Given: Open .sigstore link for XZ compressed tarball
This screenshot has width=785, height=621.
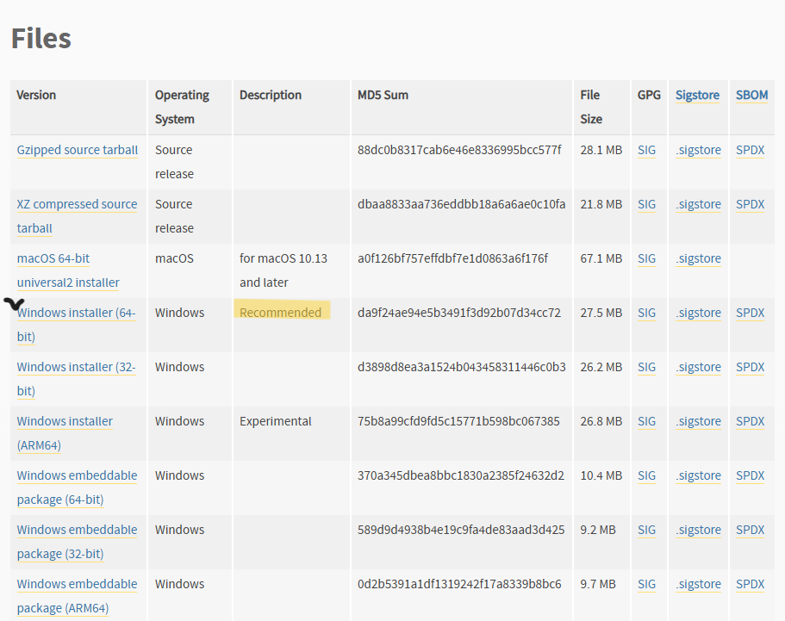Looking at the screenshot, I should tap(698, 204).
